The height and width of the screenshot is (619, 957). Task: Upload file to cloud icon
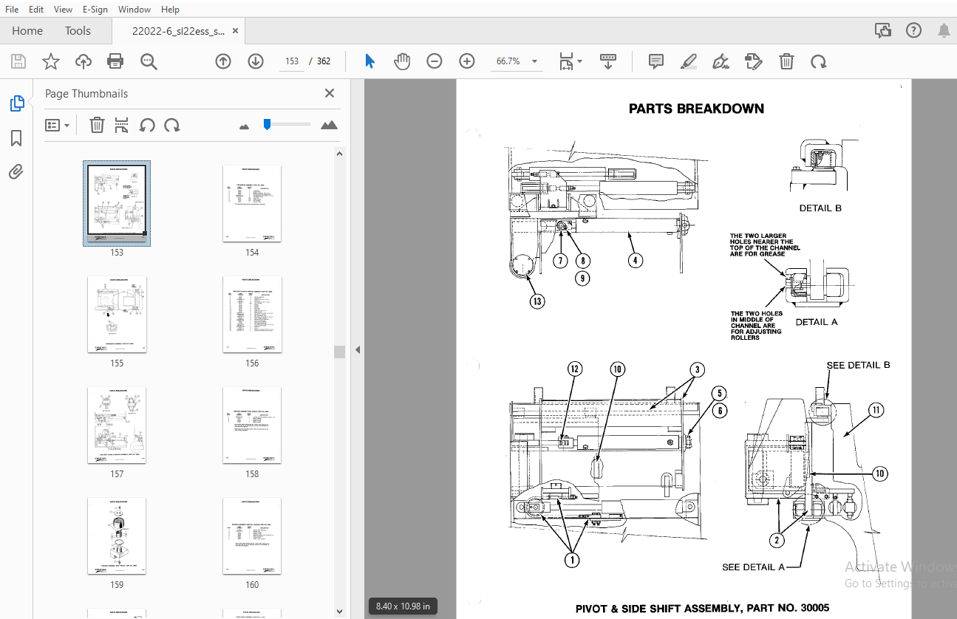pyautogui.click(x=84, y=61)
